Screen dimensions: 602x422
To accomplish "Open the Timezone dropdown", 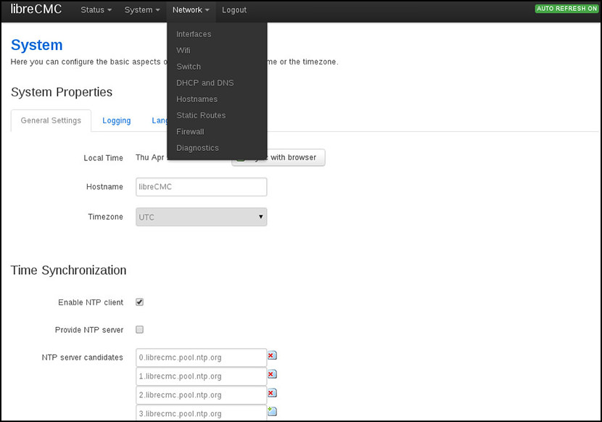I will [x=202, y=218].
